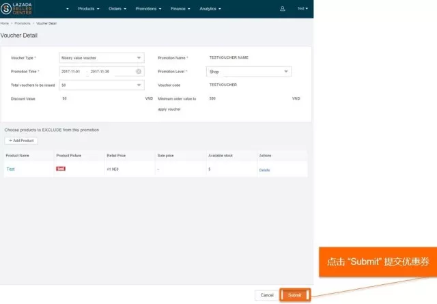This screenshot has height=304, width=437.
Task: Clear the Promotion Time date range
Action: (139, 71)
